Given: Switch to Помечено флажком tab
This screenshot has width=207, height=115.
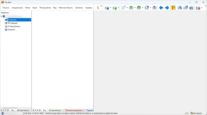Looking at the screenshot, I should click(x=73, y=110).
